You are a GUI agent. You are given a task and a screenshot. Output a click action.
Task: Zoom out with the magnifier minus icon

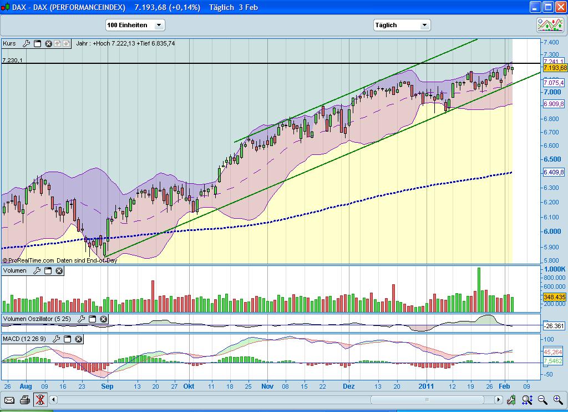click(542, 399)
